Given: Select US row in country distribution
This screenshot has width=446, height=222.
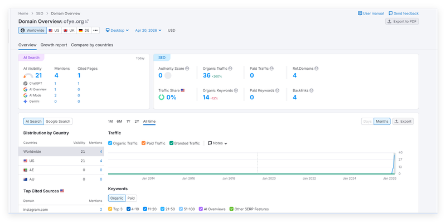Looking at the screenshot, I should pyautogui.click(x=61, y=161).
